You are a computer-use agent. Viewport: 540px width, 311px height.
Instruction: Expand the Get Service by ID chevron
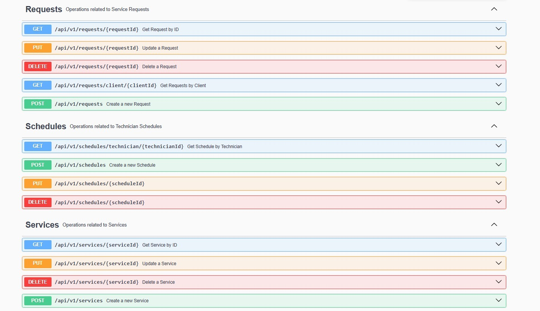(x=499, y=244)
